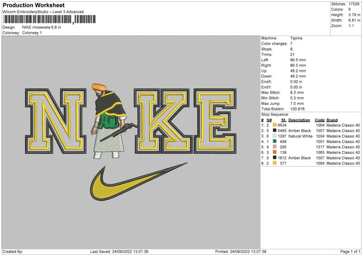The image size is (363, 256).
Task: Click the 'Stops:' label
Action: [x=267, y=49]
